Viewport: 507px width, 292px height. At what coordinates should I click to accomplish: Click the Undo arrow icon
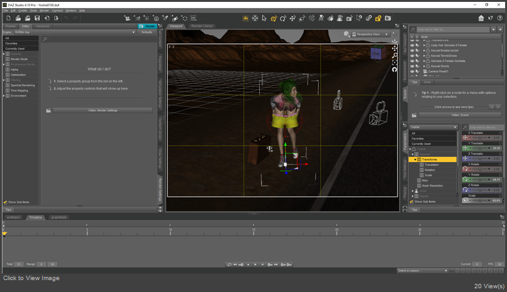tap(66, 18)
